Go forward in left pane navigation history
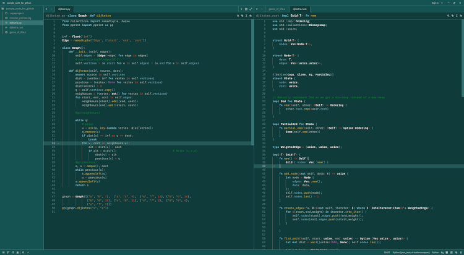 tap(51, 9)
